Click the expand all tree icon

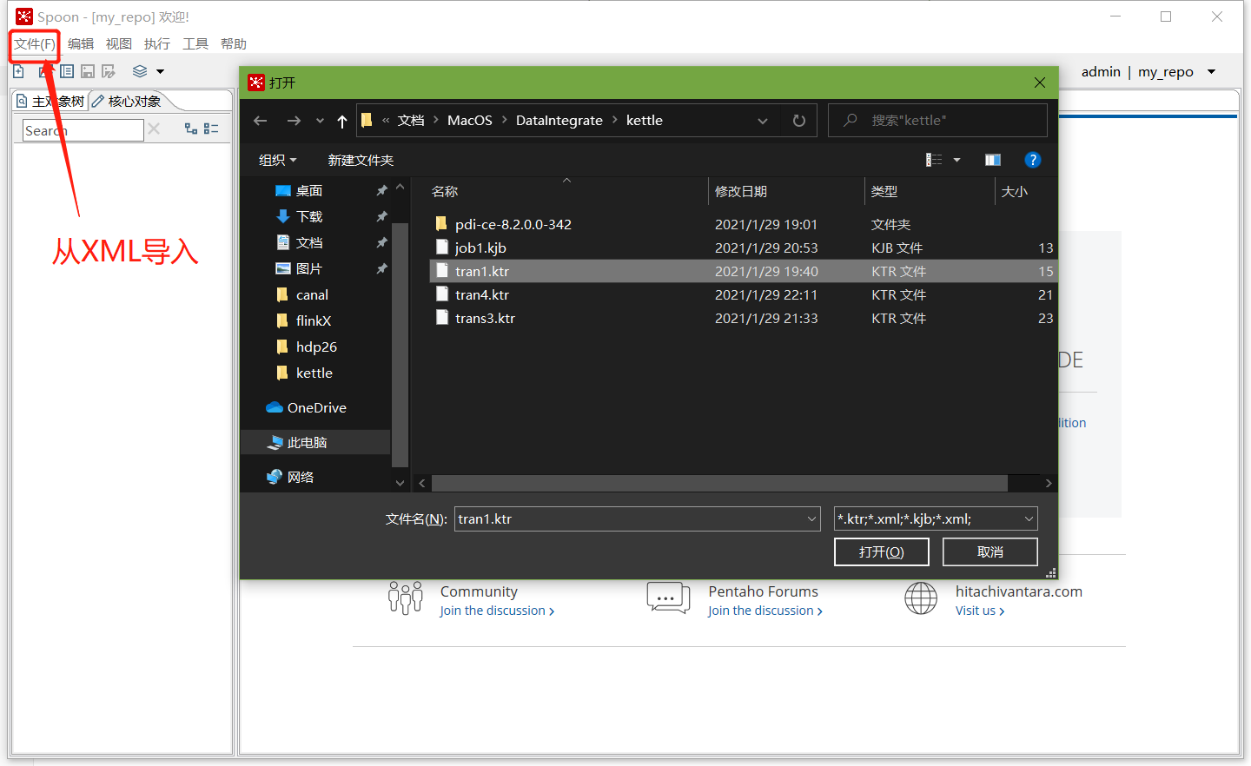[191, 129]
